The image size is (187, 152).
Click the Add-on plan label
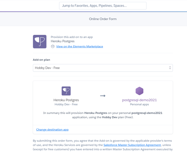pyautogui.click(x=41, y=60)
